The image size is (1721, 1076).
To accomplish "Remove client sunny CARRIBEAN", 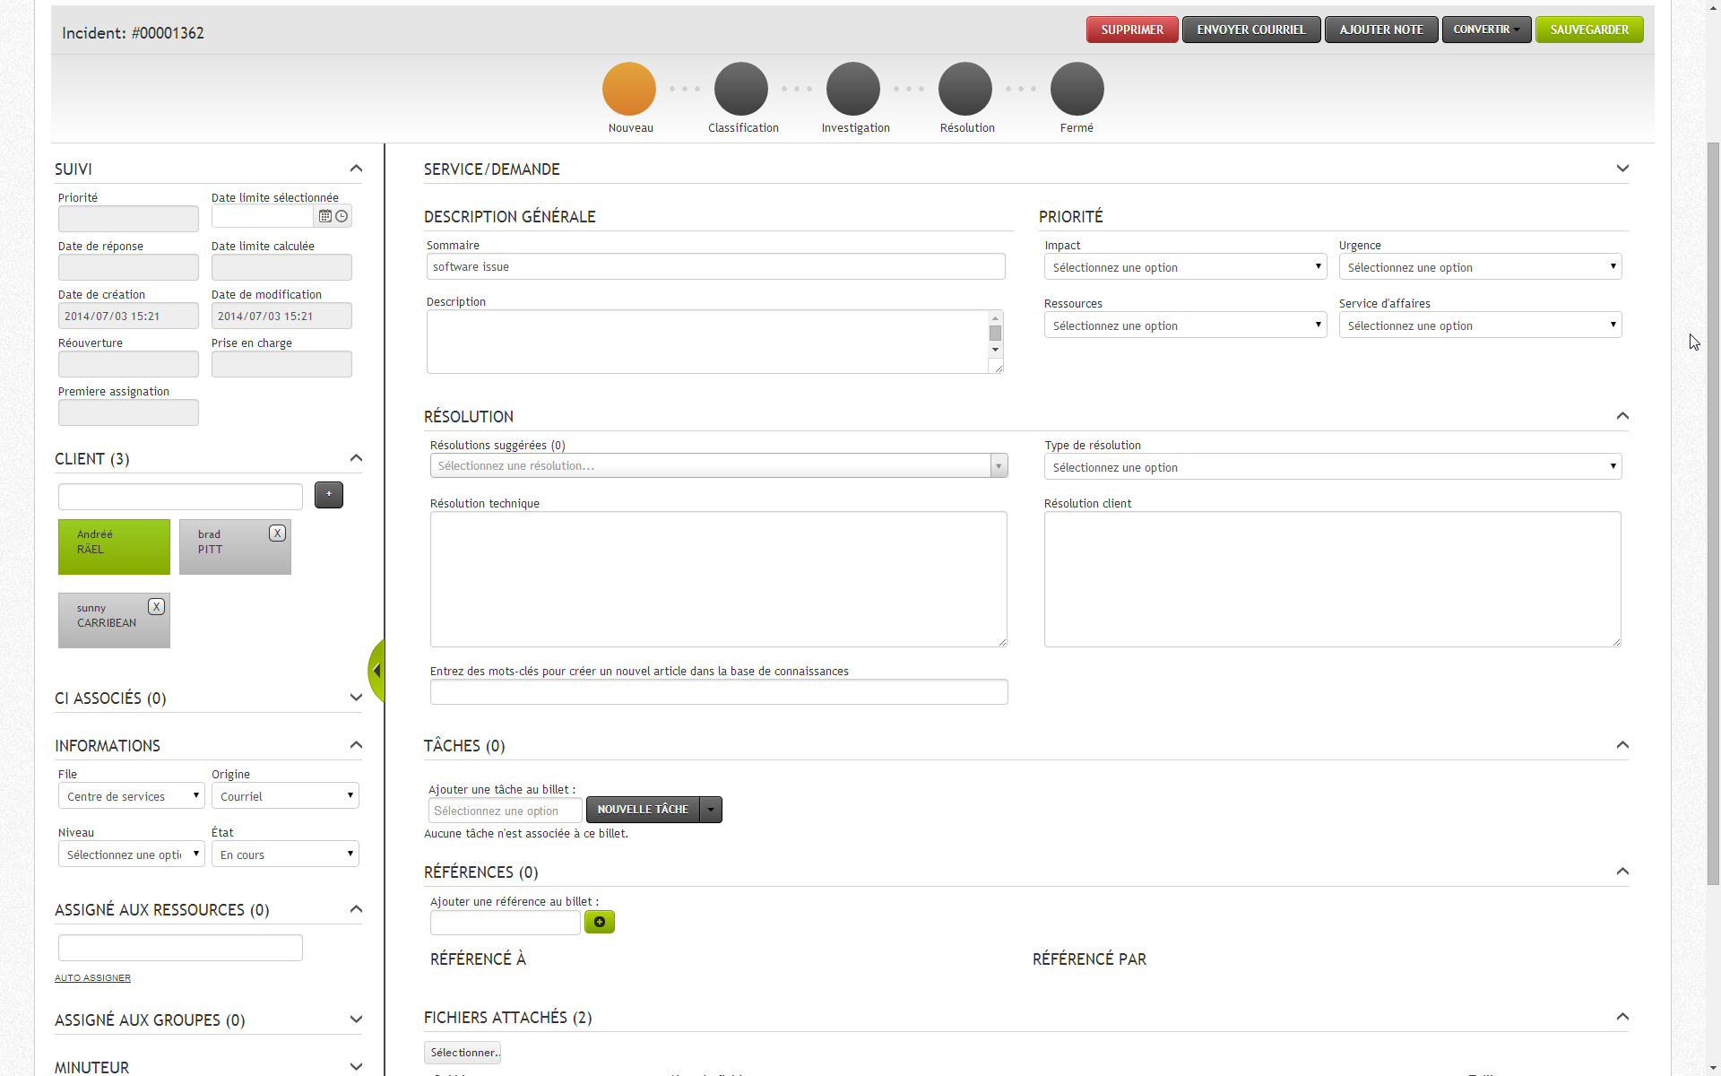I will (157, 607).
